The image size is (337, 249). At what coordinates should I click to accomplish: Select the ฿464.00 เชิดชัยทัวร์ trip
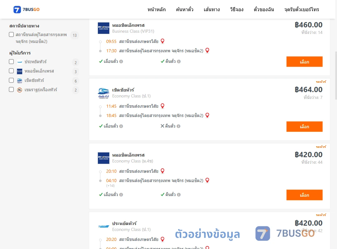click(x=304, y=127)
